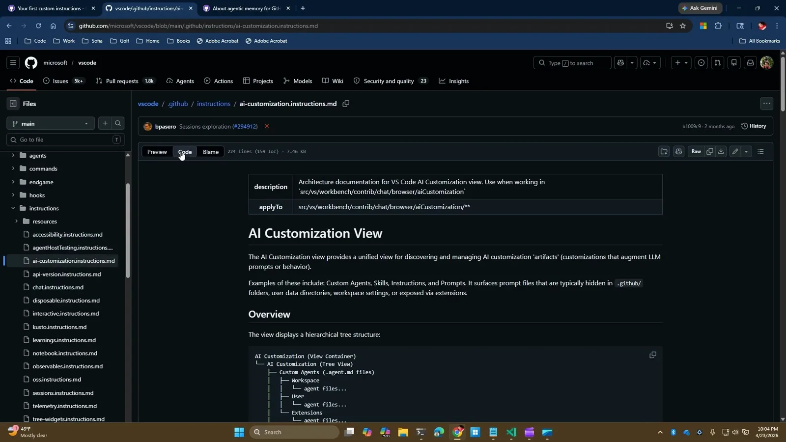Open the document outline icon
Screen dimensions: 786x442
760,152
